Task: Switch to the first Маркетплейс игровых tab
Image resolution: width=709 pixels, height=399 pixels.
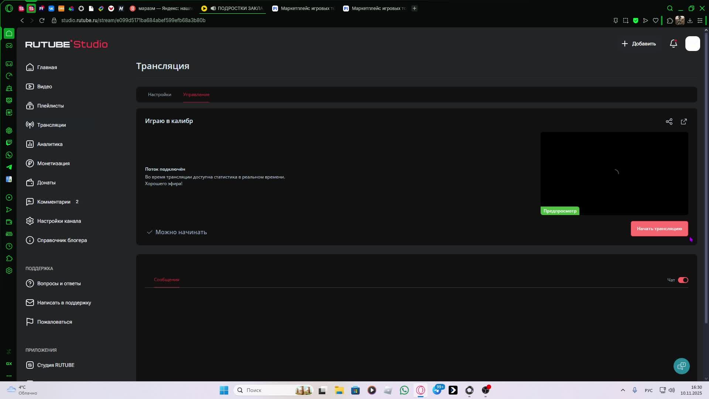Action: pos(304,8)
